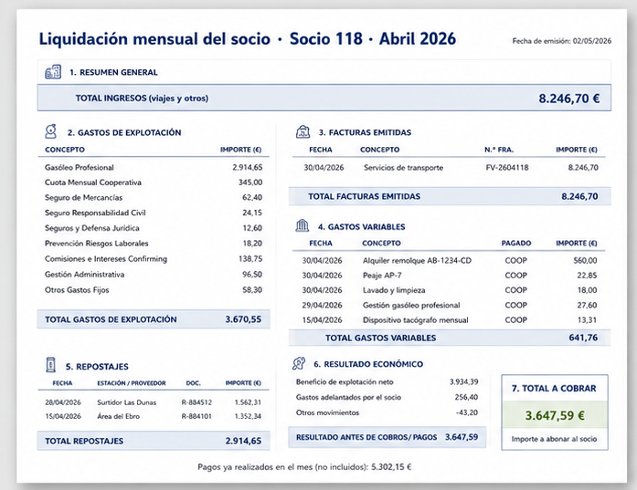Click 'Prevención Riesgos Laborales' concept

[96, 244]
